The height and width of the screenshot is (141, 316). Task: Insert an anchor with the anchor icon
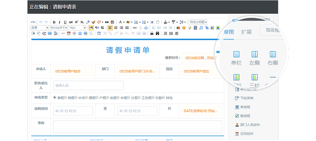tap(146, 28)
